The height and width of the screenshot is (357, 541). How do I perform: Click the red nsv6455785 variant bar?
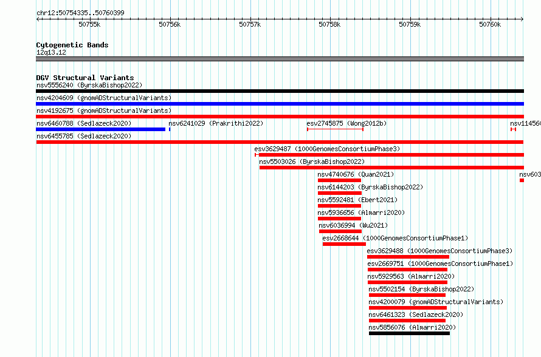pos(280,142)
